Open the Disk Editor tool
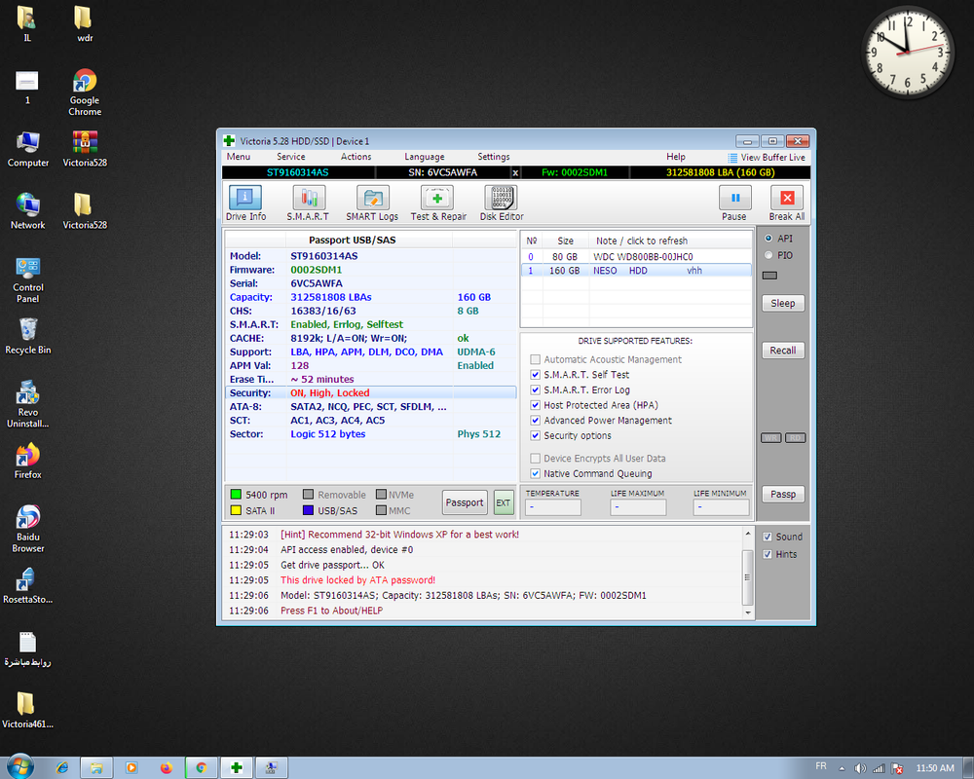The width and height of the screenshot is (974, 779). (x=502, y=204)
